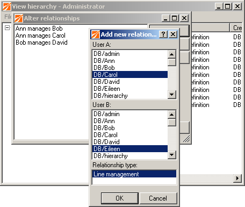Screen dimensions: 245x207
Task: Click User B list scrollbar thumb
Action: [172, 123]
